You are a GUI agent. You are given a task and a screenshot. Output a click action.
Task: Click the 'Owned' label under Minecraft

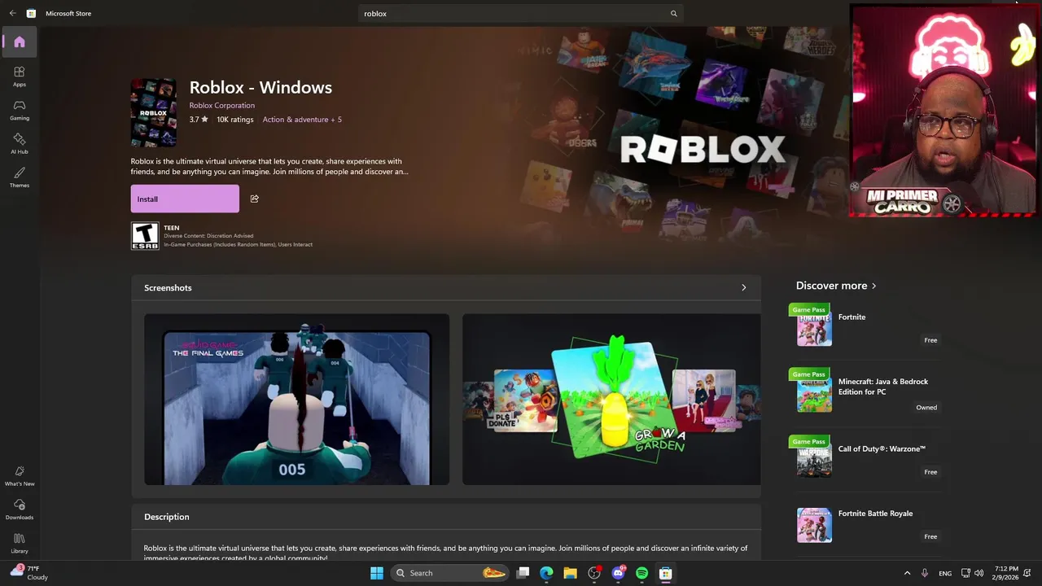pyautogui.click(x=926, y=408)
